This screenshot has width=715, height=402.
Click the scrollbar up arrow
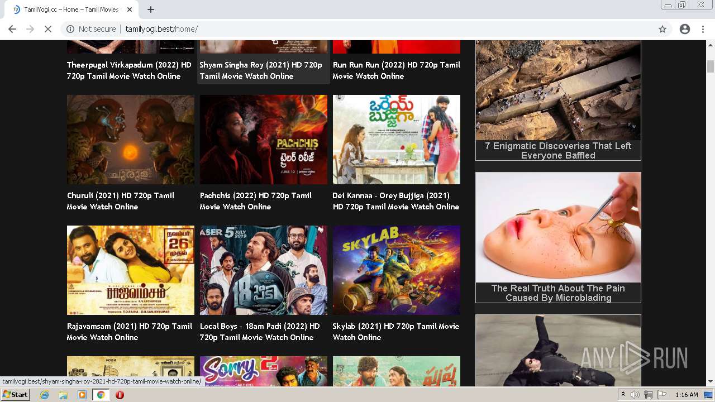(x=711, y=44)
